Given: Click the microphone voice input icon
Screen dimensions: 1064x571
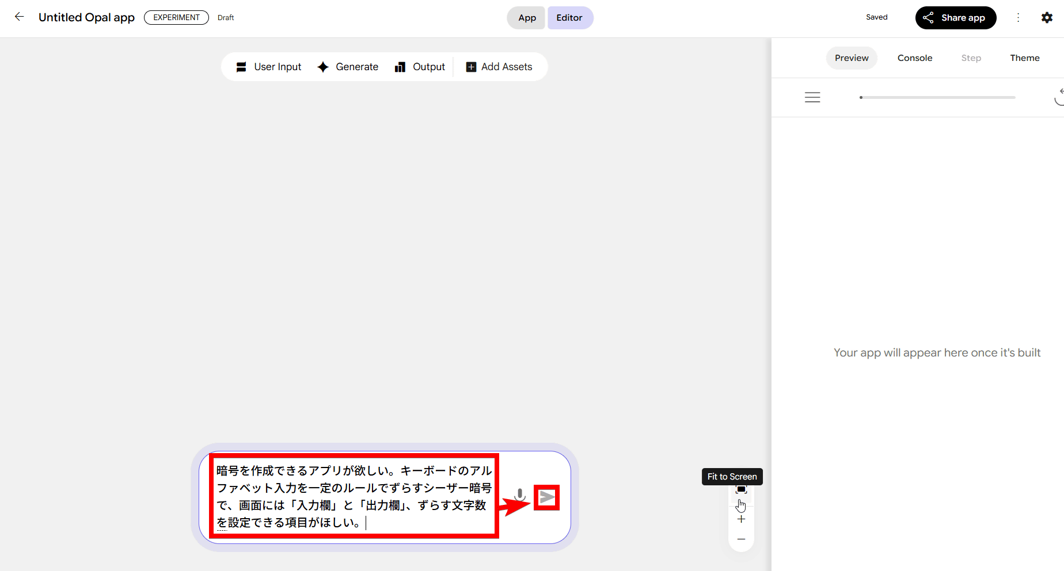Looking at the screenshot, I should (x=519, y=495).
